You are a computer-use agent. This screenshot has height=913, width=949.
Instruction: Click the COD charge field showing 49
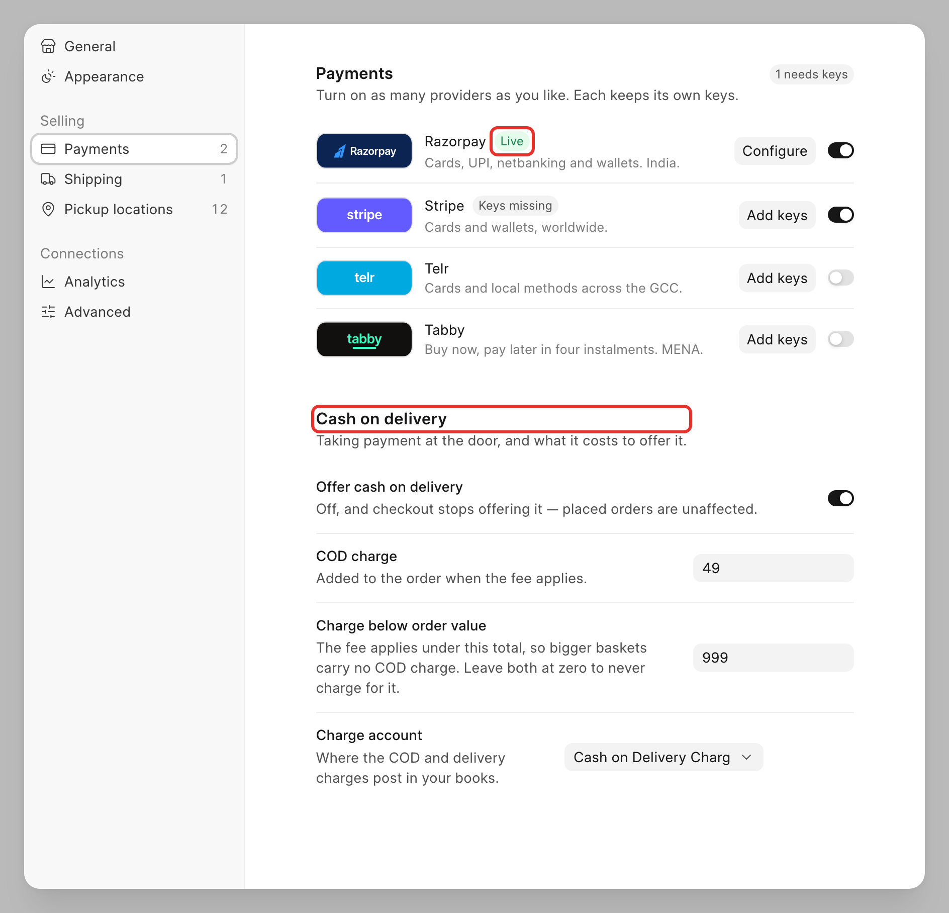click(773, 568)
